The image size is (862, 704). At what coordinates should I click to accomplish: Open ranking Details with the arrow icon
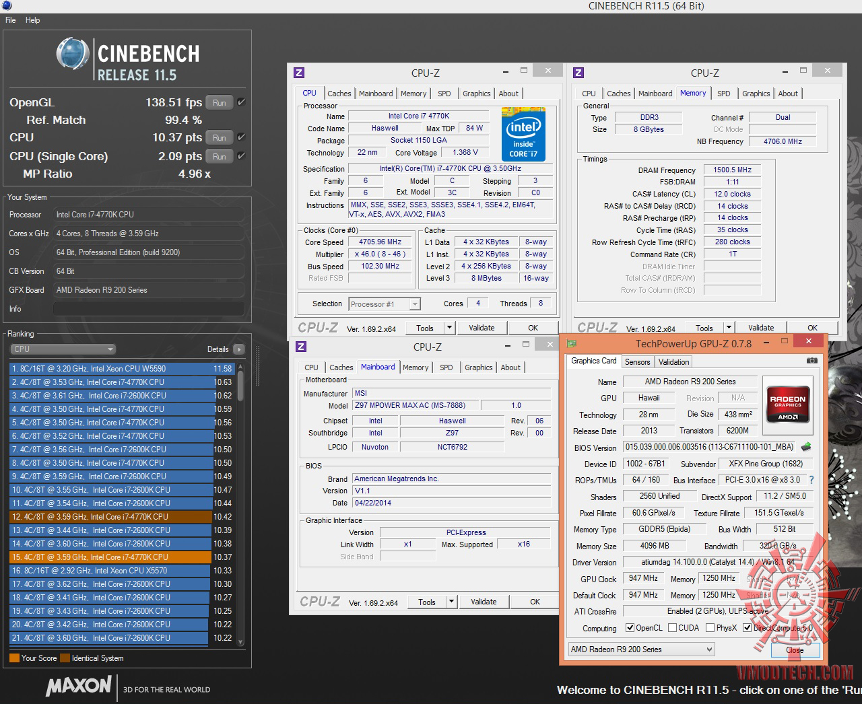(x=239, y=349)
